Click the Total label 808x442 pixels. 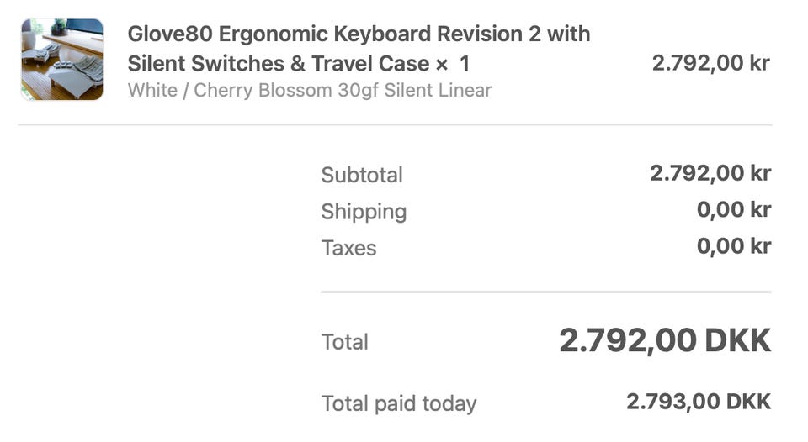coord(345,342)
